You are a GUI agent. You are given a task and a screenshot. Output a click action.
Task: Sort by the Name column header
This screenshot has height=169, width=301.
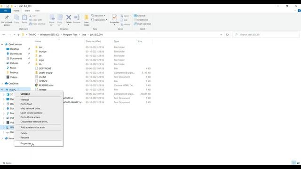point(38,41)
